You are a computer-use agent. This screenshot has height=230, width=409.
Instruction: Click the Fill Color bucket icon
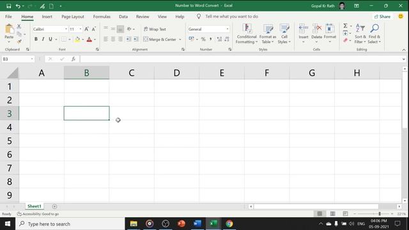coord(77,40)
